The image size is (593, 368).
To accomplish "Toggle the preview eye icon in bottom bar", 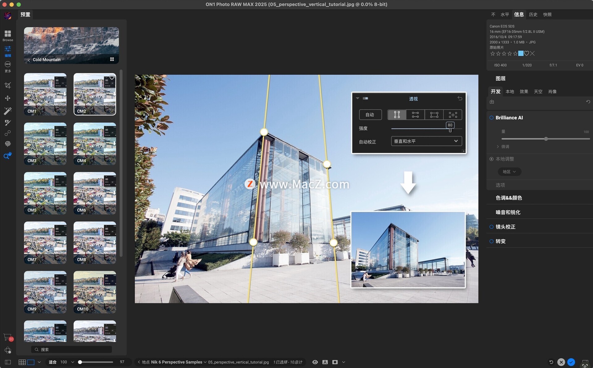I will point(315,362).
